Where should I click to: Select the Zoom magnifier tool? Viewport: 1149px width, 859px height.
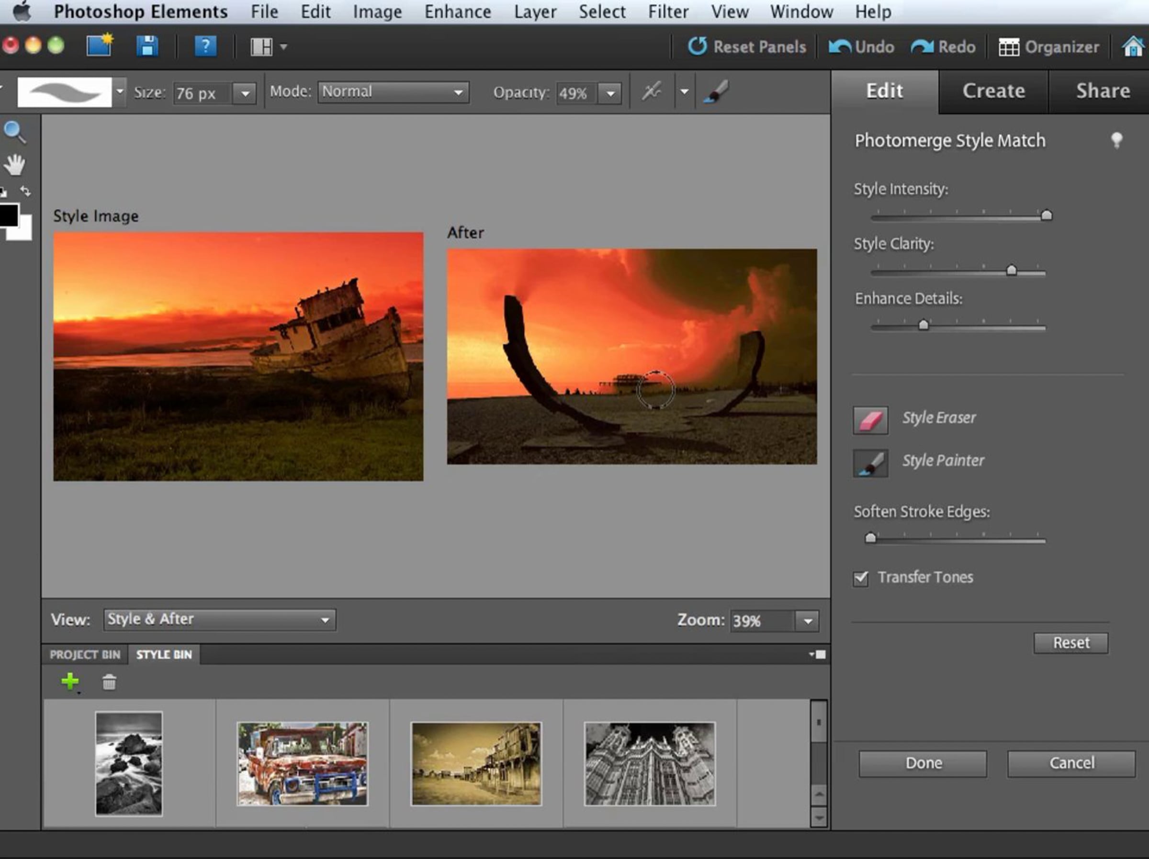tap(14, 133)
